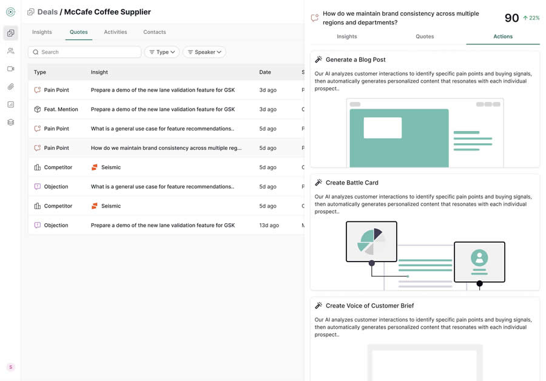The width and height of the screenshot is (546, 381).
Task: Switch to the Insights tab under Deals
Action: click(x=42, y=32)
